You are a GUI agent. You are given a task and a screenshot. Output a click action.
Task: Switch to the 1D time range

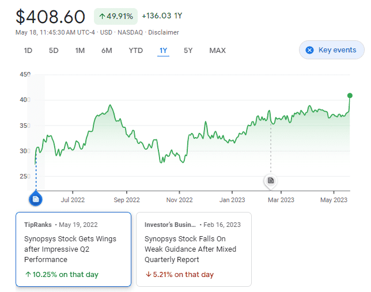28,51
